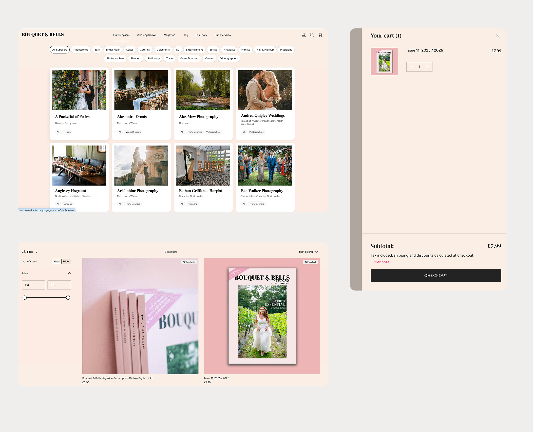Decrease quantity with the minus icon
This screenshot has height=432, width=533.
tap(412, 67)
